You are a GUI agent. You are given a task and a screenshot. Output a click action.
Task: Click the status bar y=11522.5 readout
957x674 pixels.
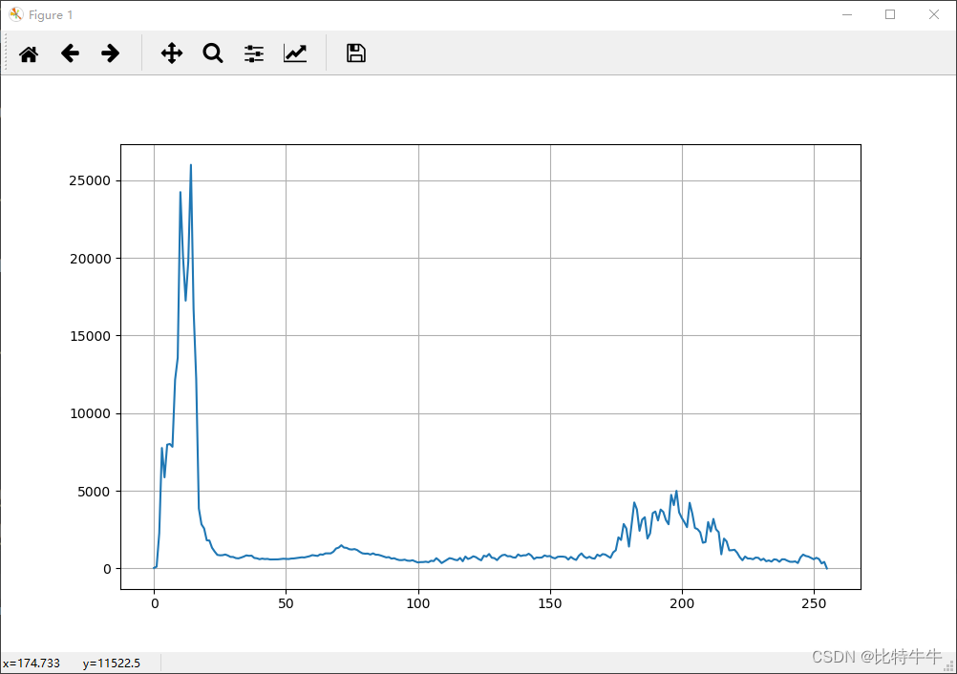coord(112,663)
